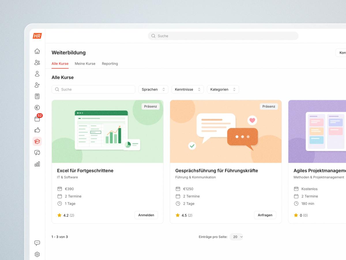Click the 0 (0) rating text

304,215
